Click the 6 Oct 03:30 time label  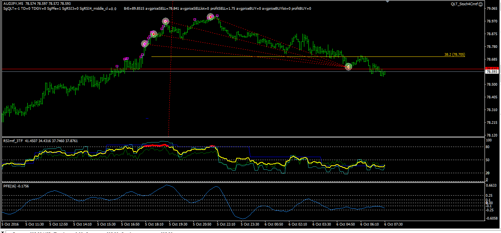tap(322, 224)
